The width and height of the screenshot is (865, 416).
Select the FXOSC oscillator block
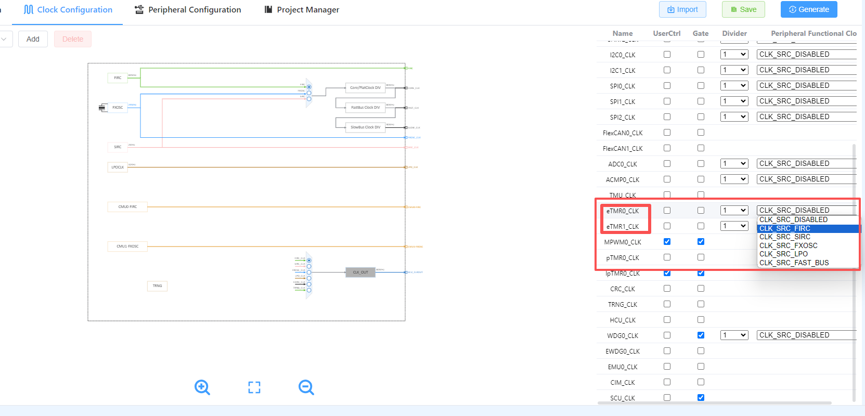coord(118,108)
